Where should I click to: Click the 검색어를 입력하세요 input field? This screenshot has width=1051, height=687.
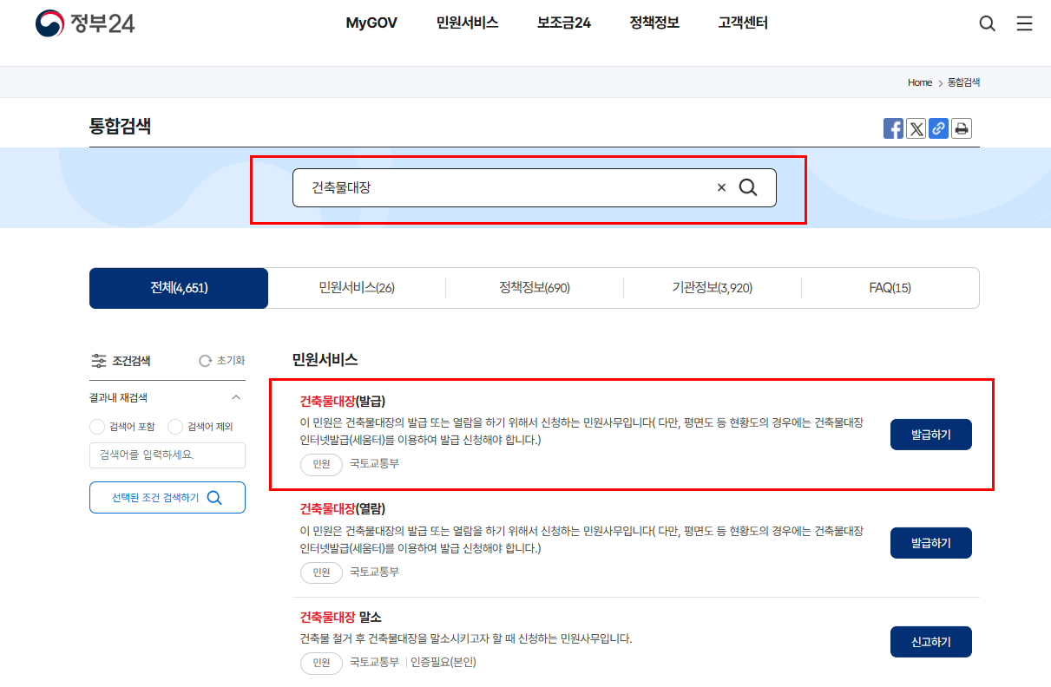[x=167, y=455]
